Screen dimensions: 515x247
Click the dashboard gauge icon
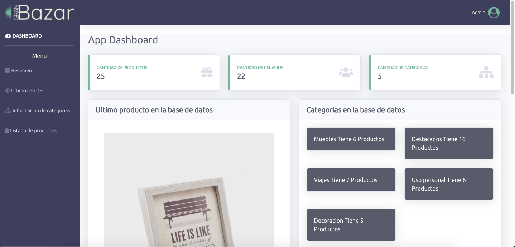pyautogui.click(x=8, y=36)
